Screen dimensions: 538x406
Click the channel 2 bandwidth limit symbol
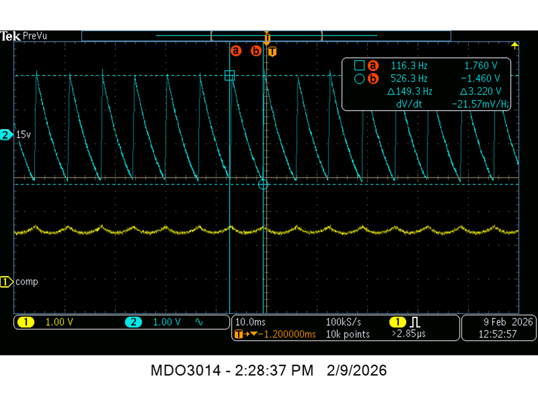pos(199,322)
